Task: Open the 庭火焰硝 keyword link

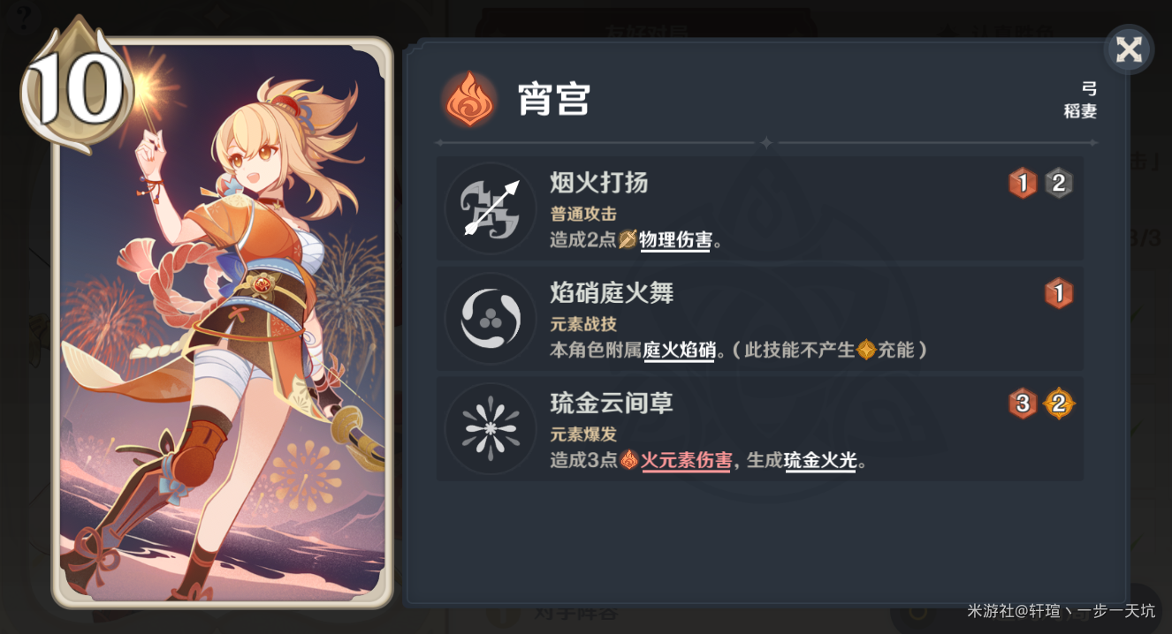Action: click(679, 350)
